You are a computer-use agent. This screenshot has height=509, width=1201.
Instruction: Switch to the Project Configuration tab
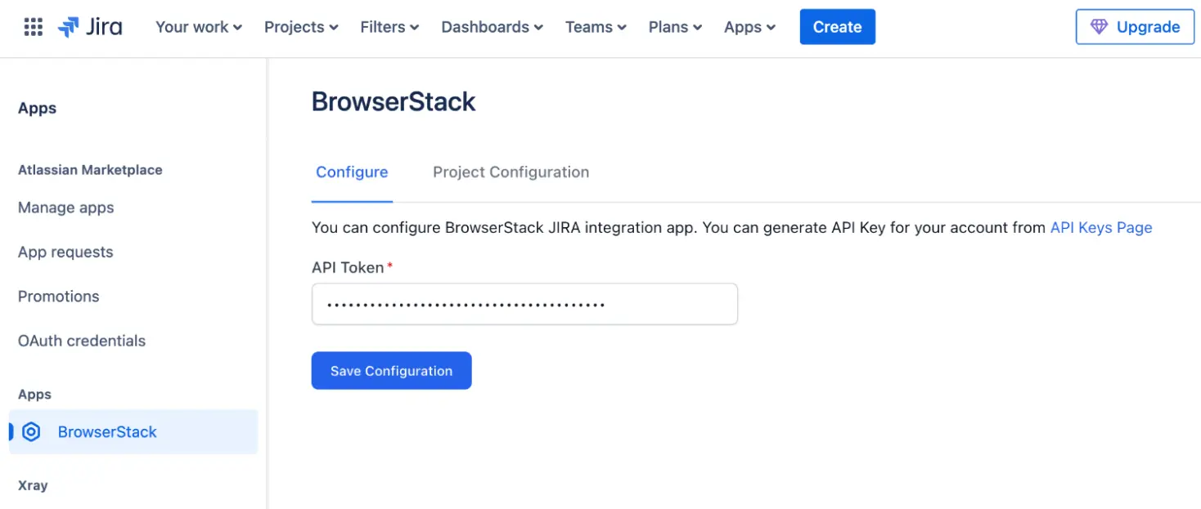click(511, 172)
